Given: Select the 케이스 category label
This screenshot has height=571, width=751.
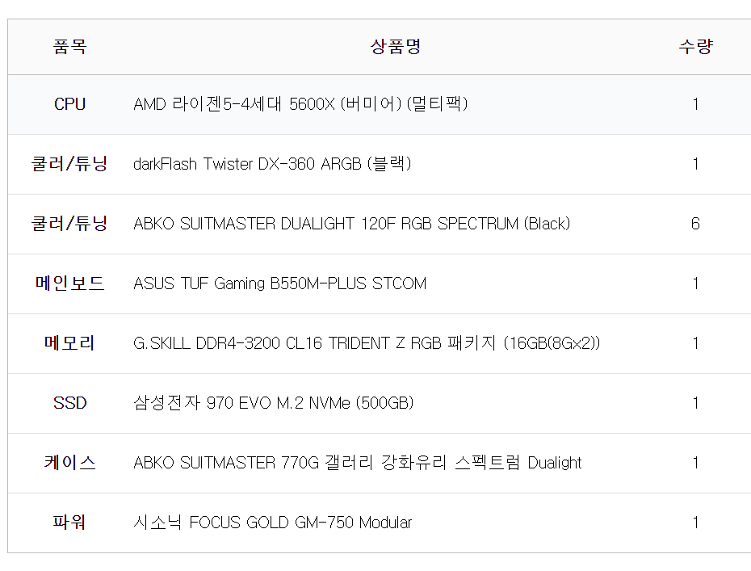Looking at the screenshot, I should [x=69, y=463].
